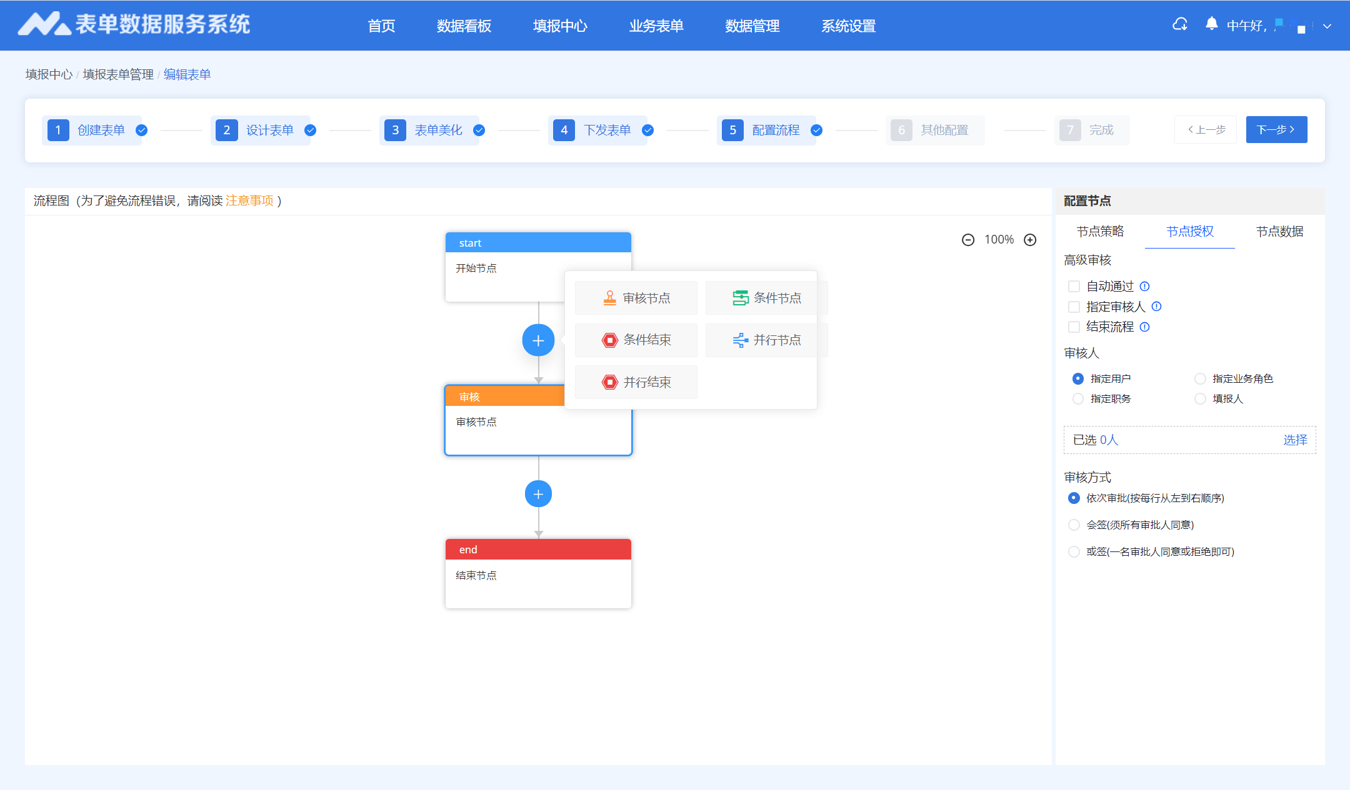Open the notification bell

click(x=1211, y=24)
